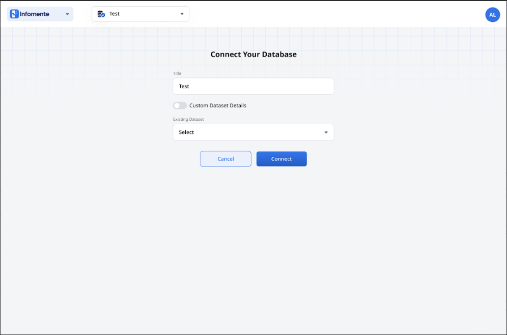This screenshot has width=507, height=335.
Task: Click the arrow icon in Existing Dataset field
Action: [326, 132]
